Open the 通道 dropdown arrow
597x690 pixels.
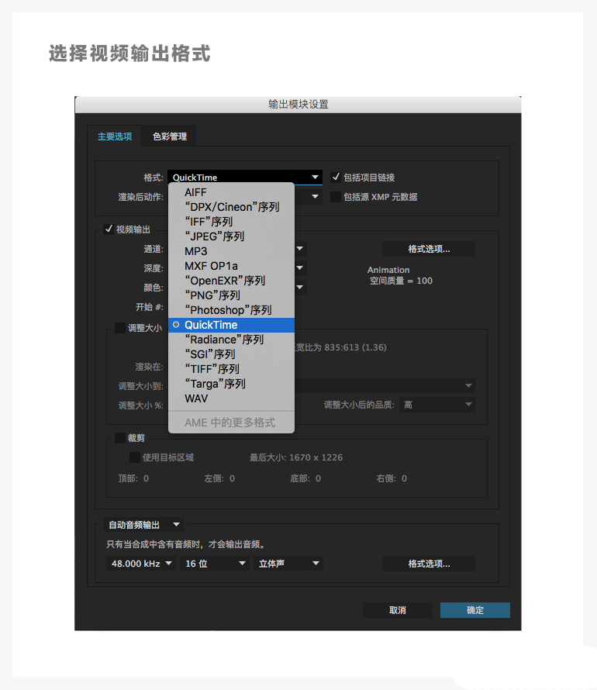click(x=299, y=249)
